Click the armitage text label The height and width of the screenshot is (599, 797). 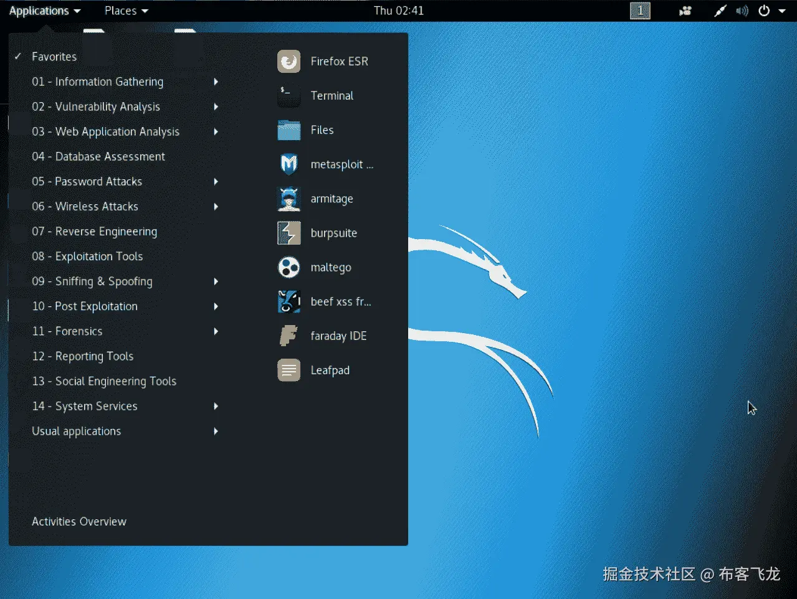pos(332,199)
